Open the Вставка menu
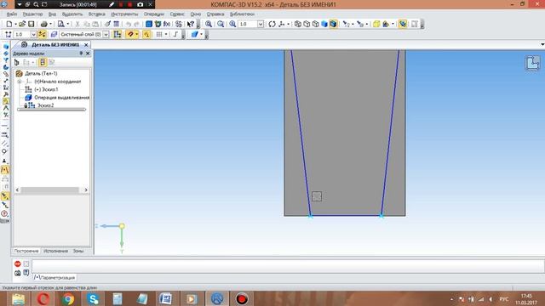The image size is (545, 306). coord(96,14)
